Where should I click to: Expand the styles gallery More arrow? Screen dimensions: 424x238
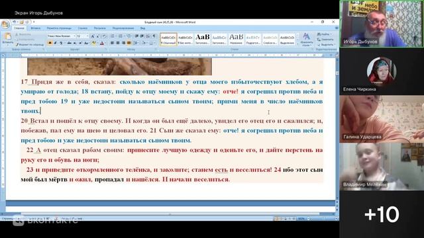[x=297, y=44]
